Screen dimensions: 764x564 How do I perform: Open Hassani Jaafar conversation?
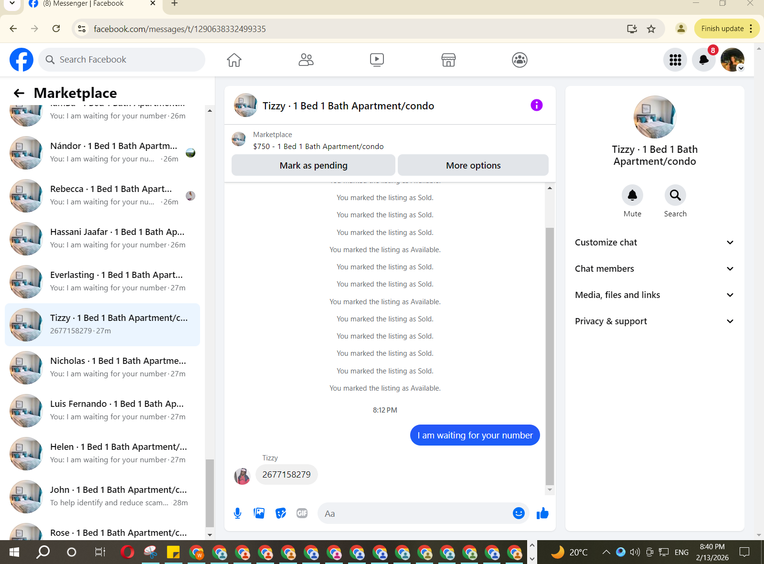click(x=103, y=238)
